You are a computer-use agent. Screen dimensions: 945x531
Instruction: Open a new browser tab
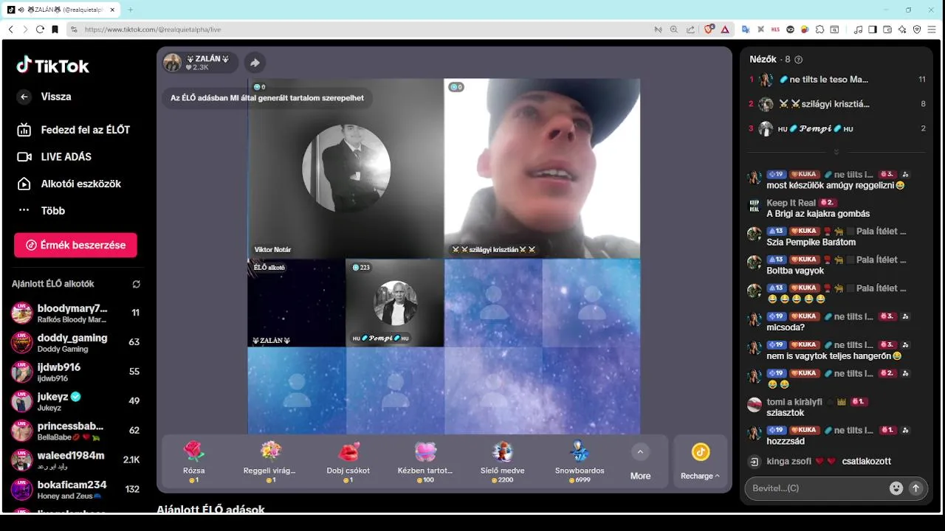131,10
